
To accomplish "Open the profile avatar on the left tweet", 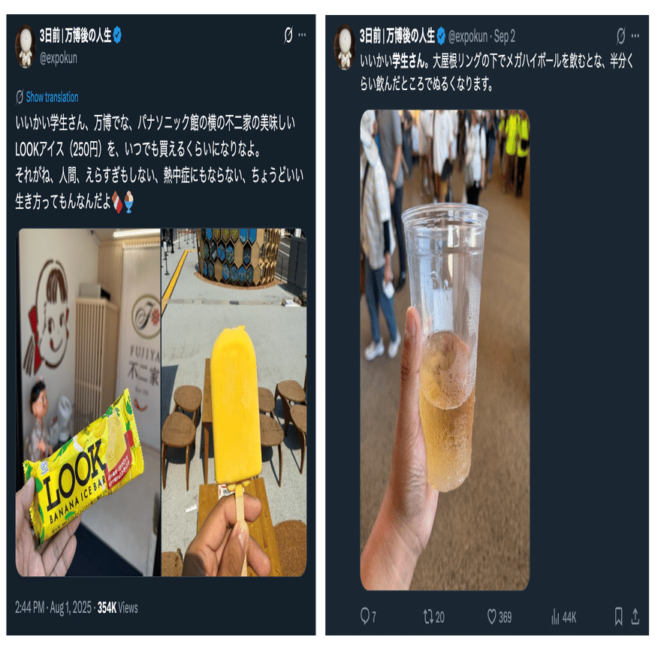I will tap(25, 47).
